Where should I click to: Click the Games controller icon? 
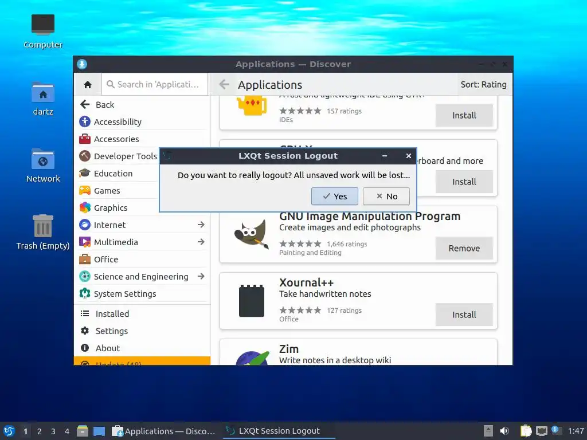point(85,190)
